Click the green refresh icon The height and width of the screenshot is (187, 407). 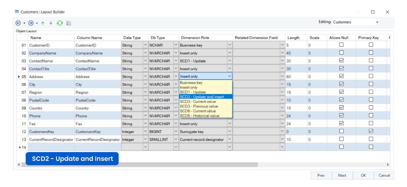pyautogui.click(x=60, y=23)
